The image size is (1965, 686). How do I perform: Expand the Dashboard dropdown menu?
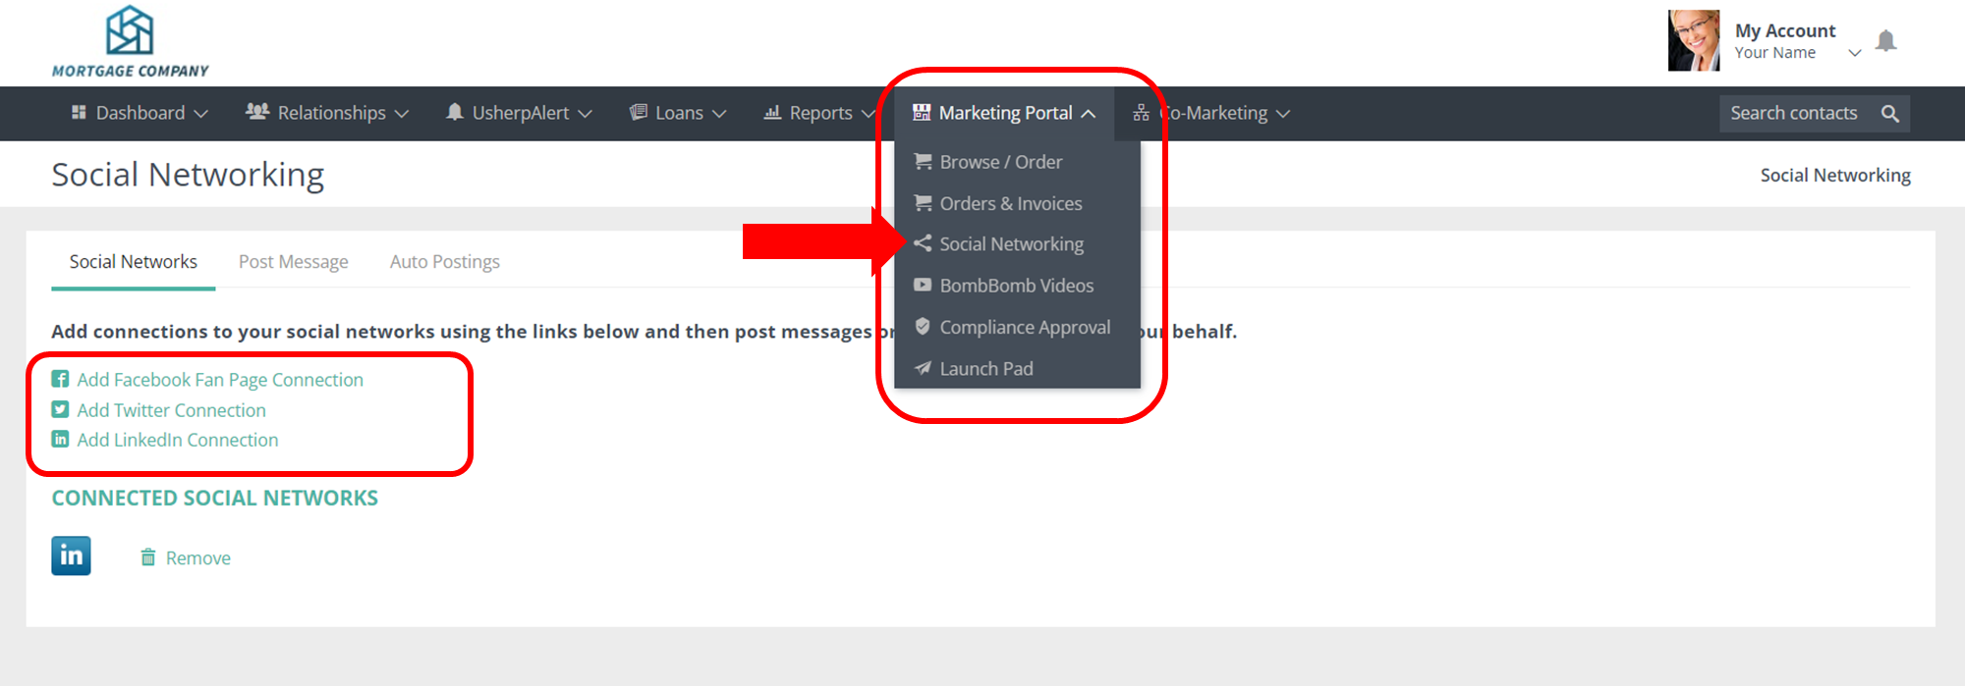tap(140, 114)
